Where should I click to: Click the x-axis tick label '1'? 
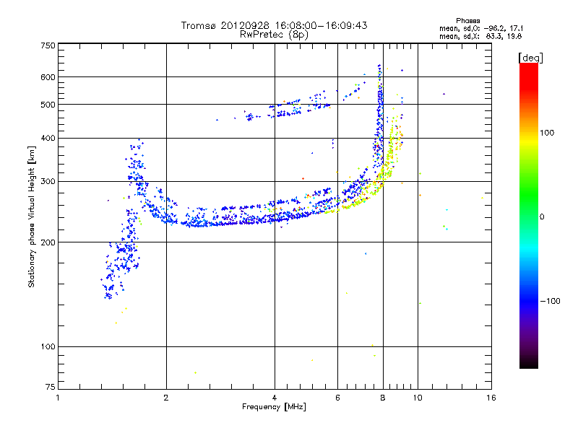point(58,398)
